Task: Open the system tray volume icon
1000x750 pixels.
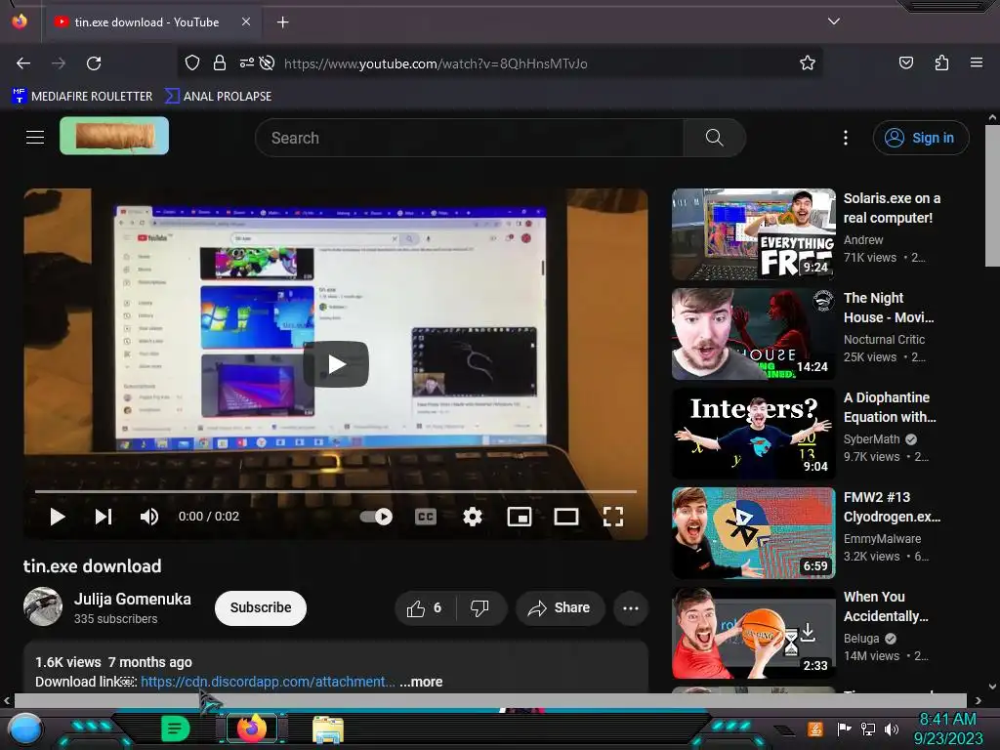Action: coord(892,729)
